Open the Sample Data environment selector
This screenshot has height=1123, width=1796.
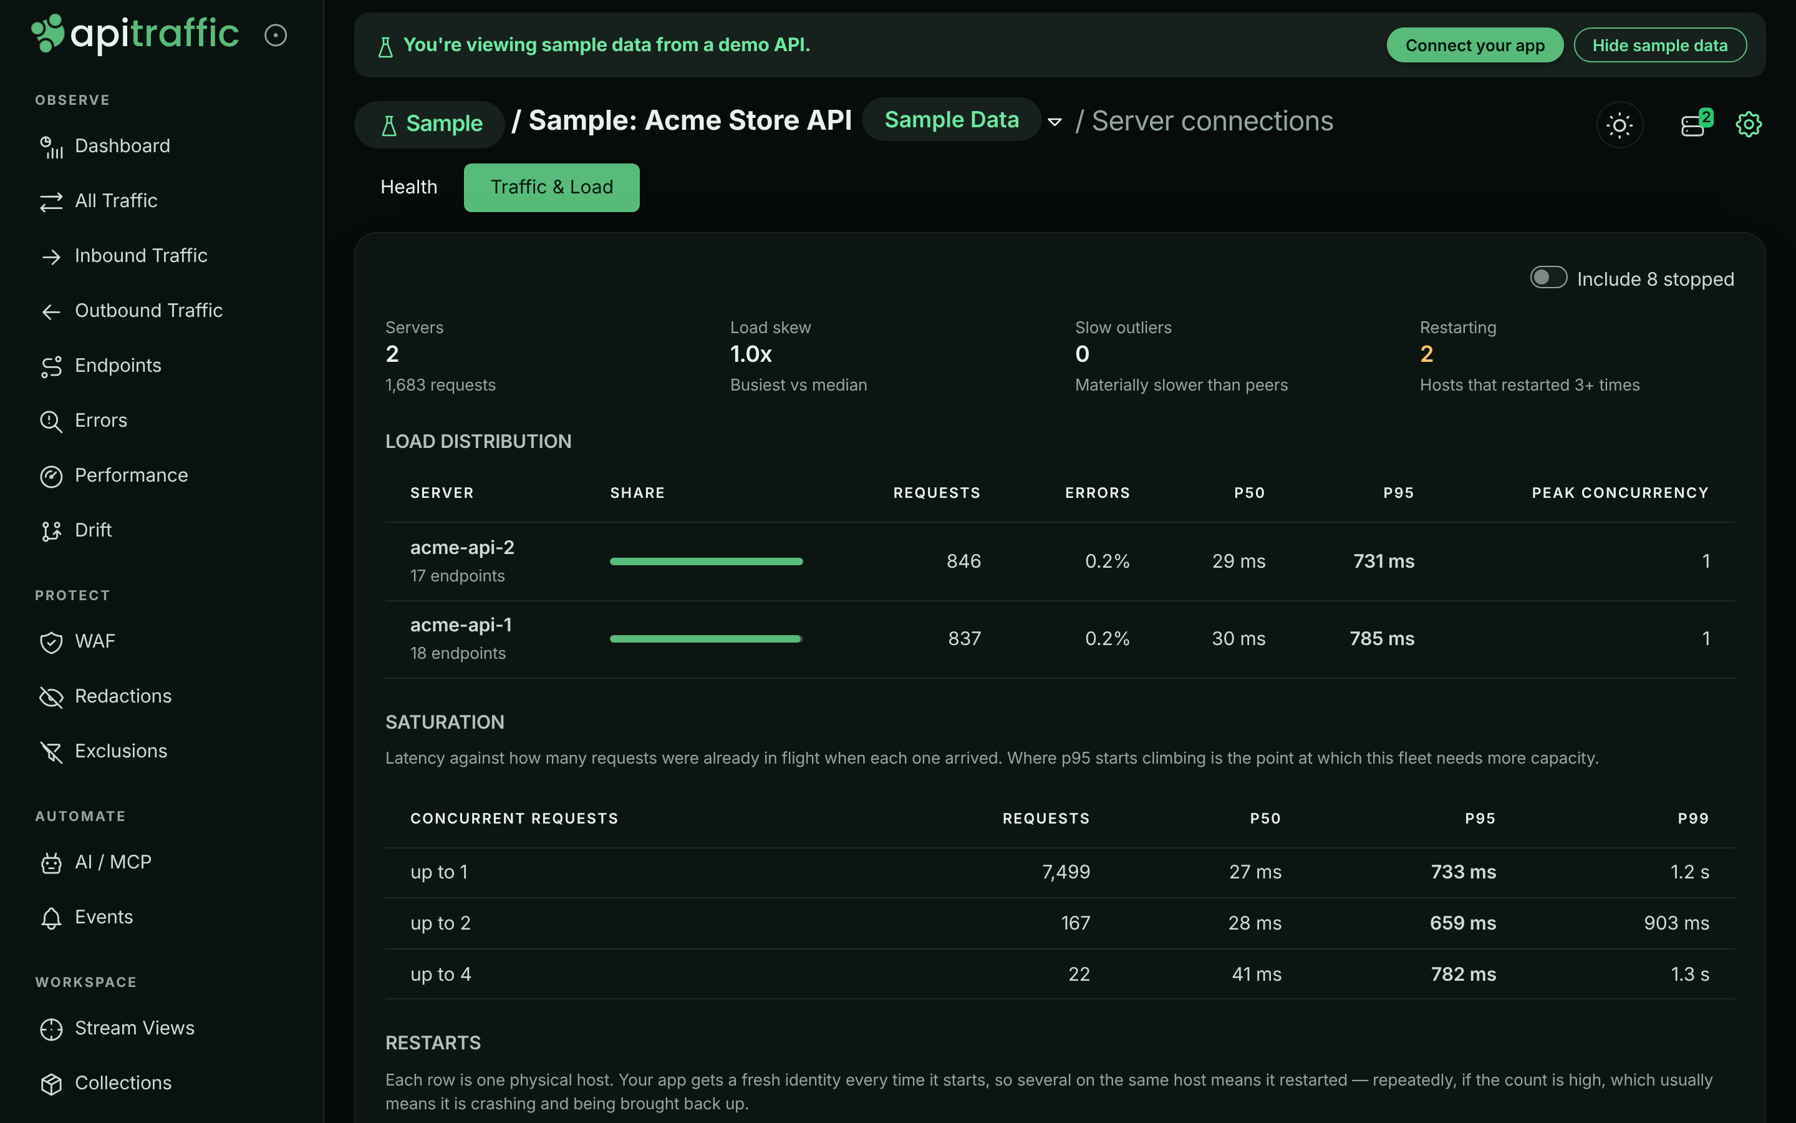[952, 120]
